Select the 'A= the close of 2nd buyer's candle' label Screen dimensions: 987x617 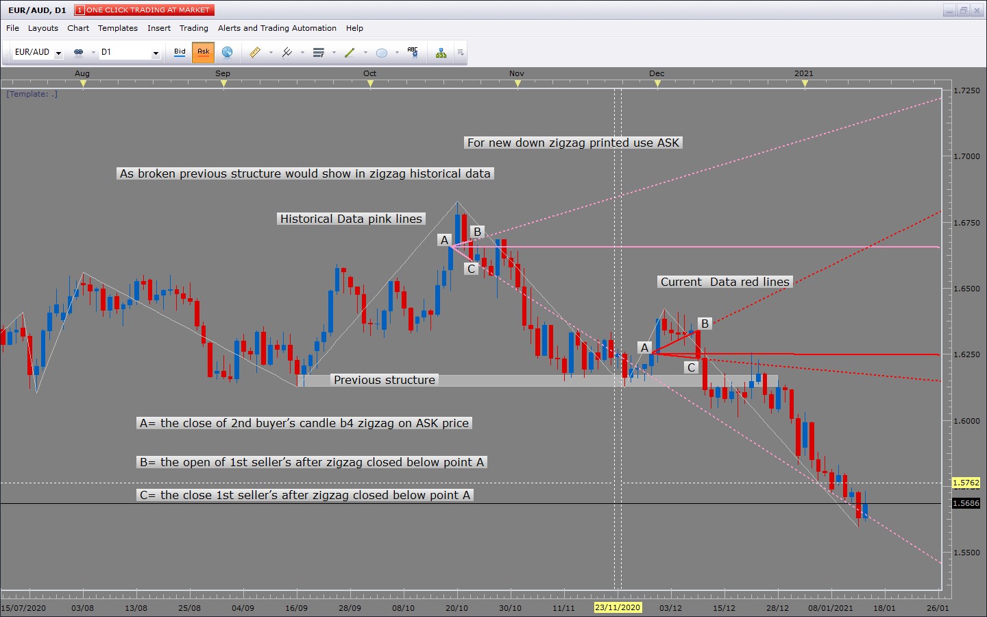304,423
